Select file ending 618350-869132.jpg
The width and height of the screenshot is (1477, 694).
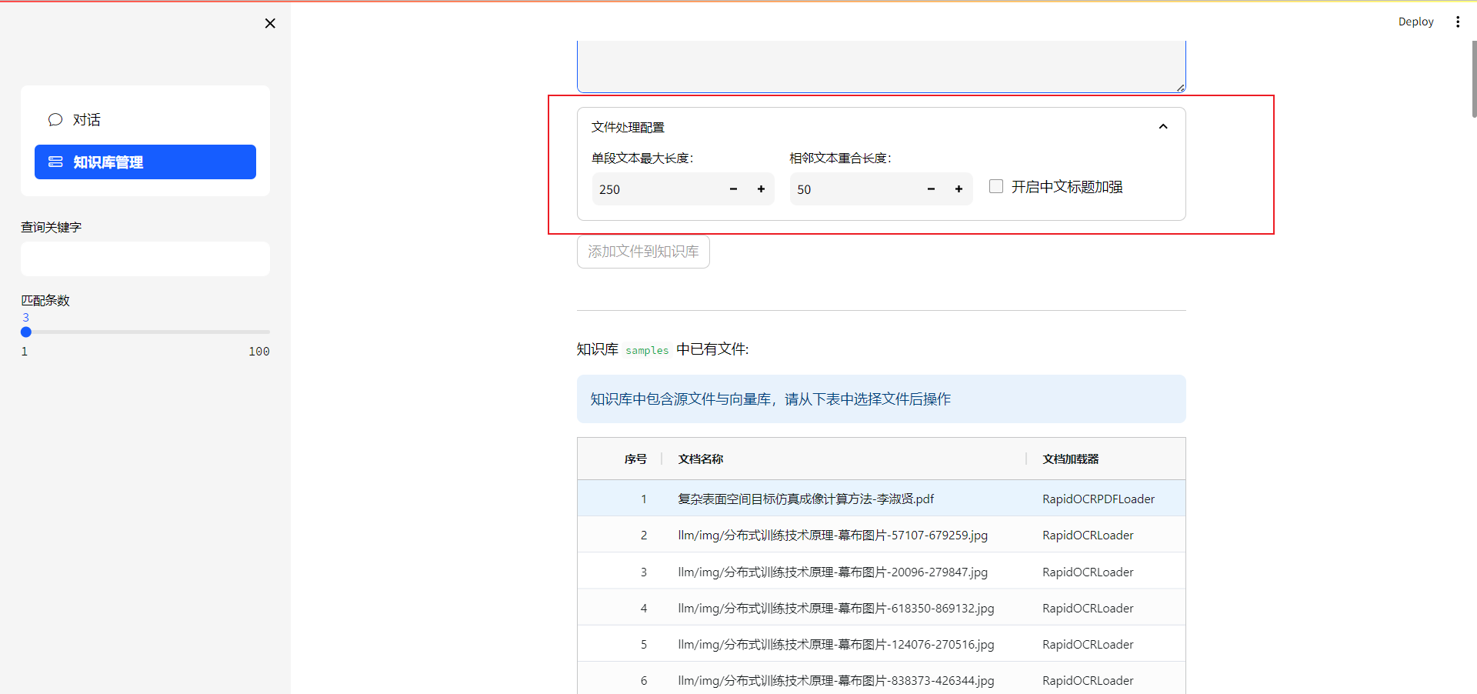click(x=835, y=608)
